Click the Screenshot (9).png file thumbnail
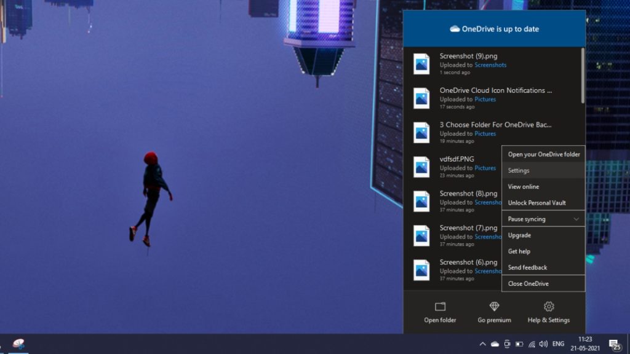 coord(421,64)
